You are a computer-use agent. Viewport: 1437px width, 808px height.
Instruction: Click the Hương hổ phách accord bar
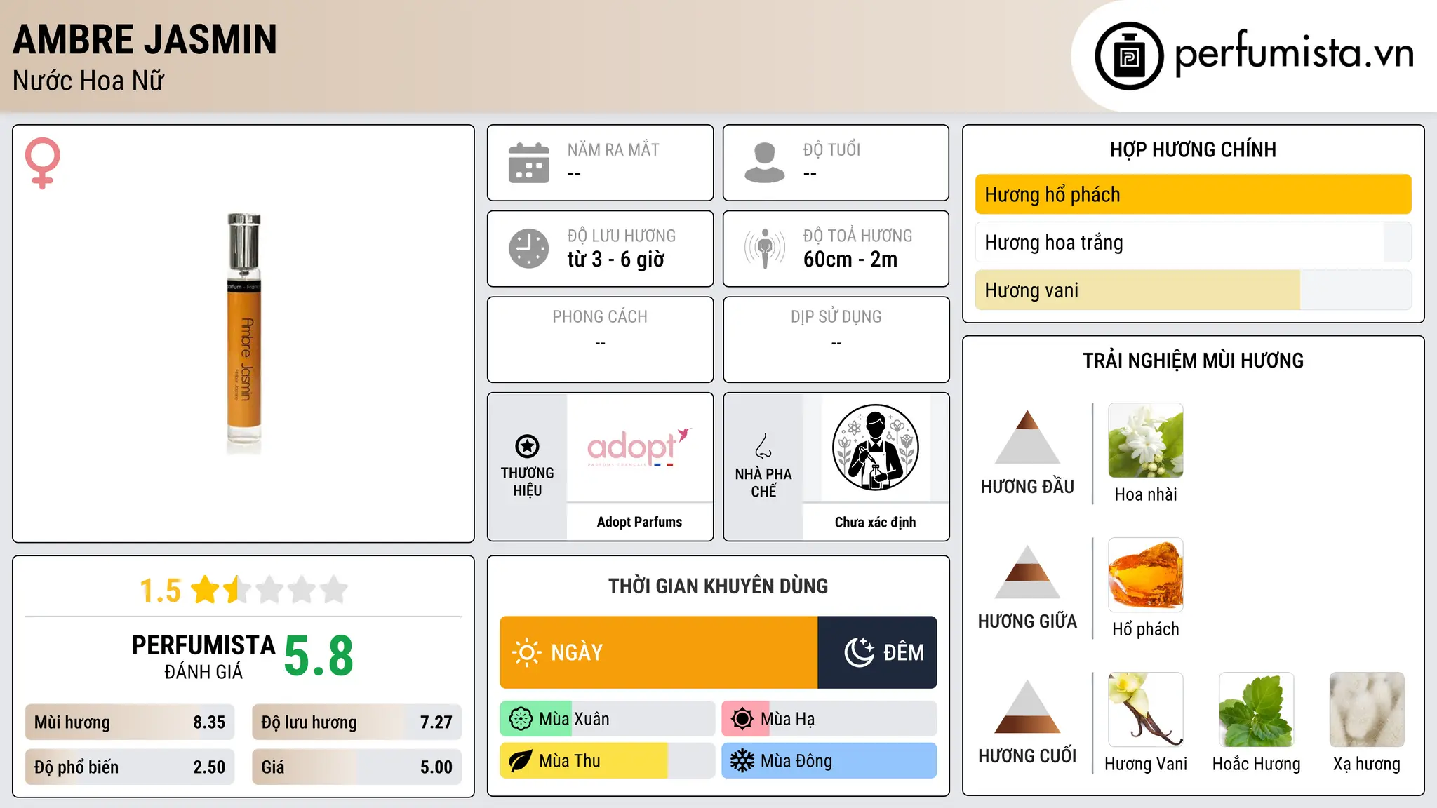1193,194
